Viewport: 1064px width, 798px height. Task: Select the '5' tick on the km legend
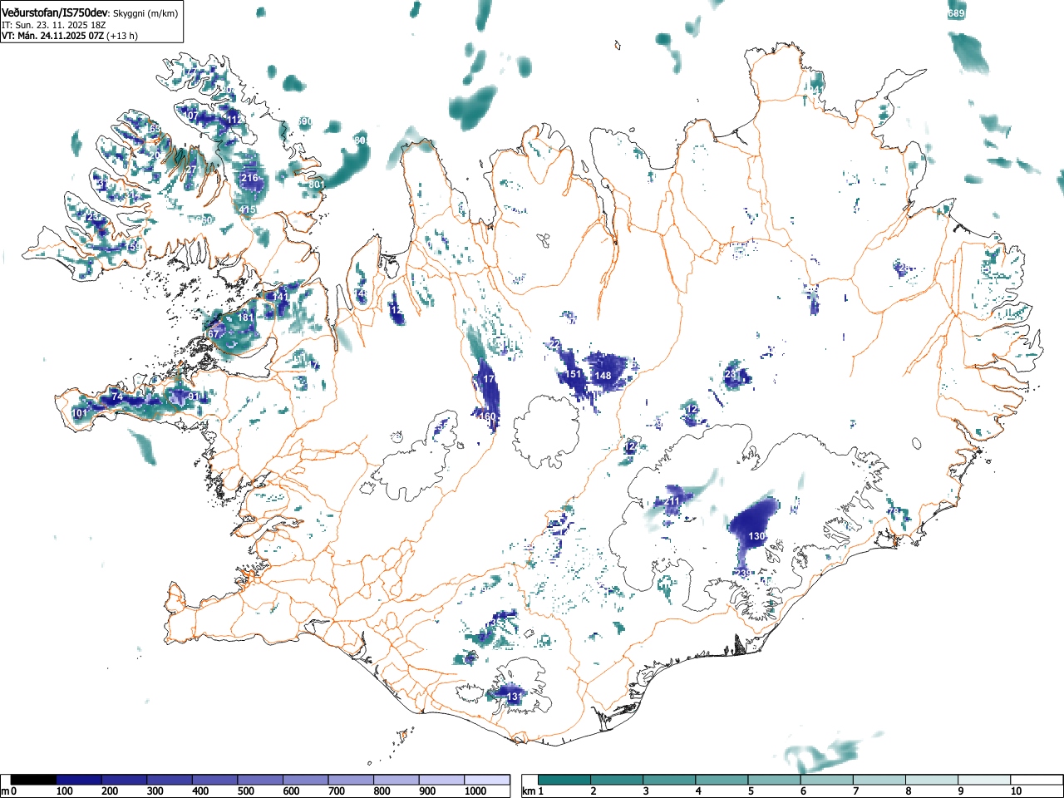(751, 791)
